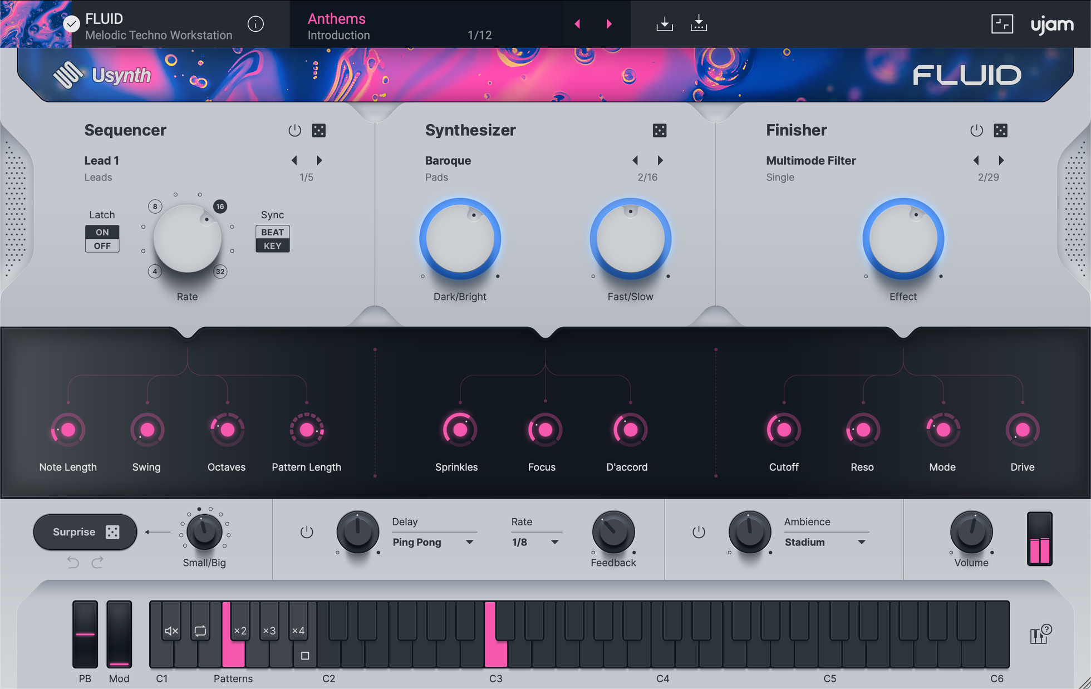Advance to next Anthems preset with right arrow
Image resolution: width=1091 pixels, height=689 pixels.
click(x=608, y=24)
